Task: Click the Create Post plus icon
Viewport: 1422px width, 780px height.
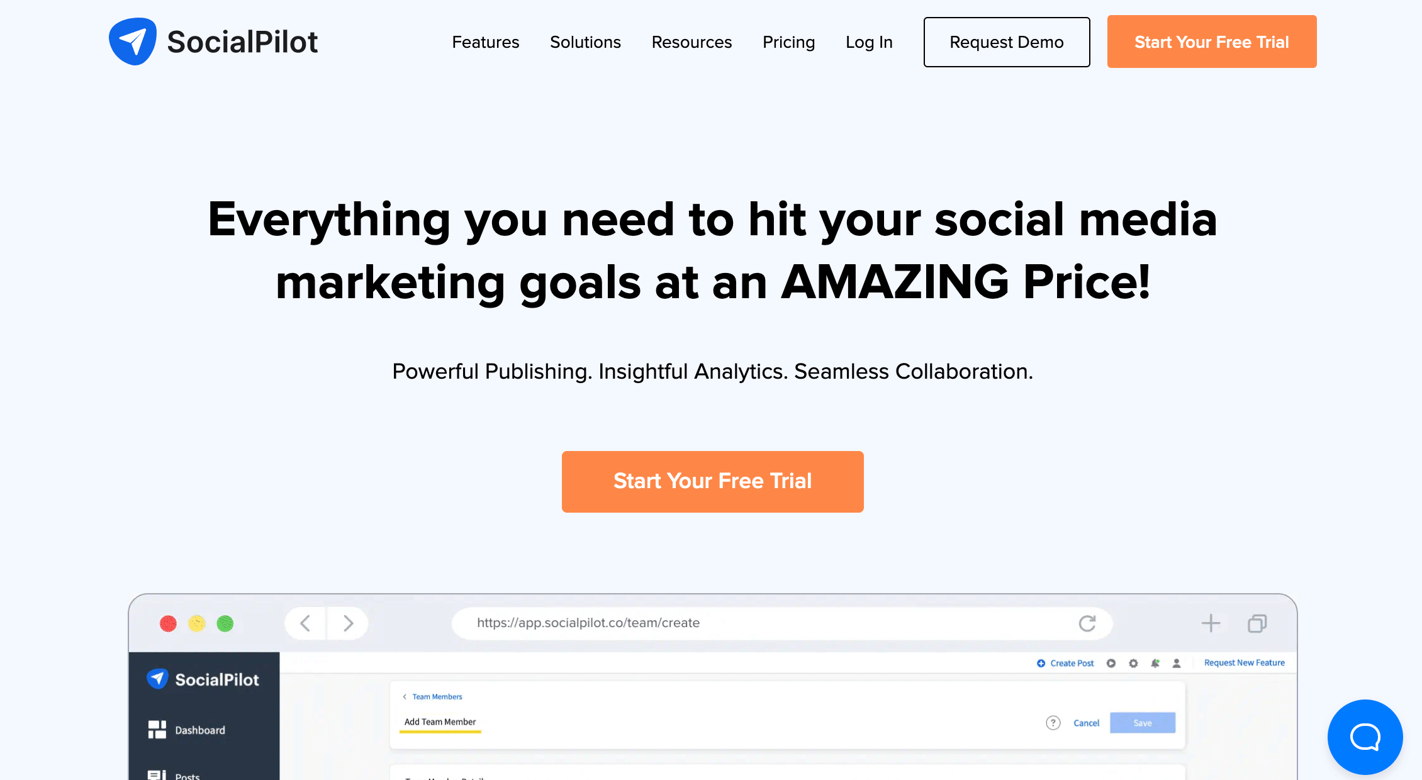Action: click(x=1041, y=663)
